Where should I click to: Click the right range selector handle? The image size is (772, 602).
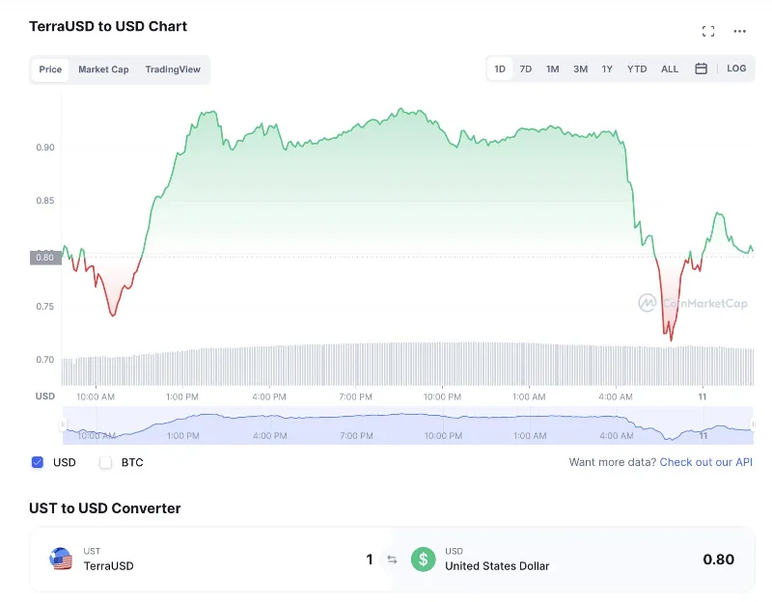(754, 424)
